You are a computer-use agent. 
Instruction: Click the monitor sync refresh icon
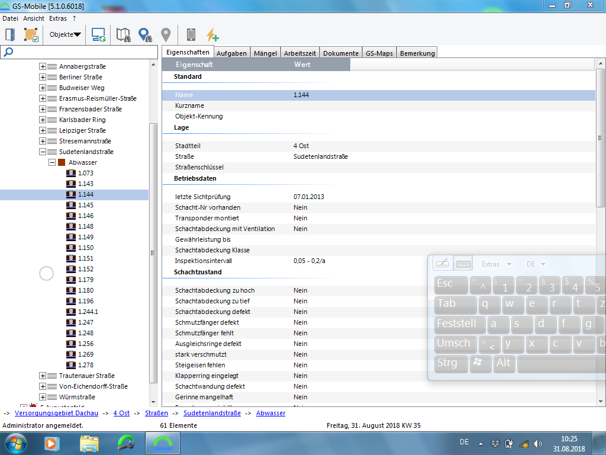coord(98,34)
